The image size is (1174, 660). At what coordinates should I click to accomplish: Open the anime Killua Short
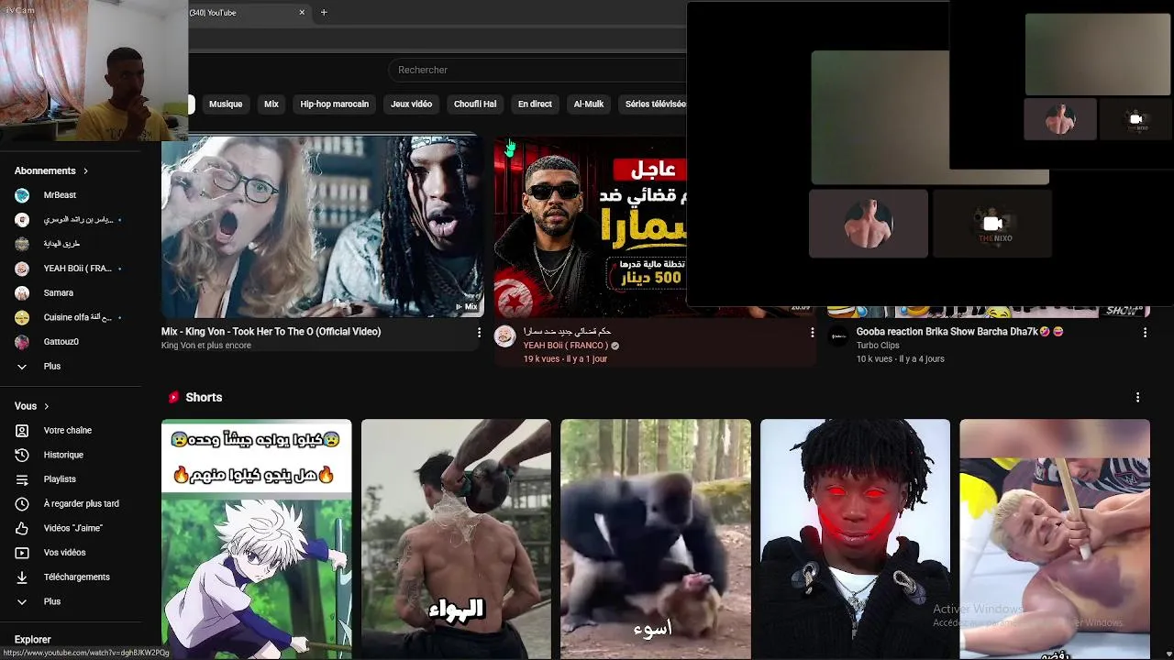click(x=257, y=539)
